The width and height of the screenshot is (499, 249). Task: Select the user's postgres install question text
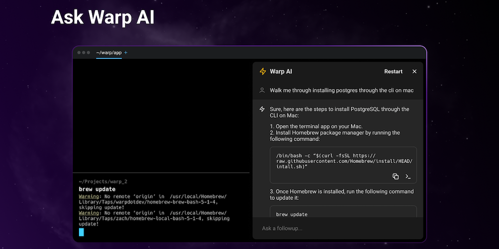tap(341, 90)
